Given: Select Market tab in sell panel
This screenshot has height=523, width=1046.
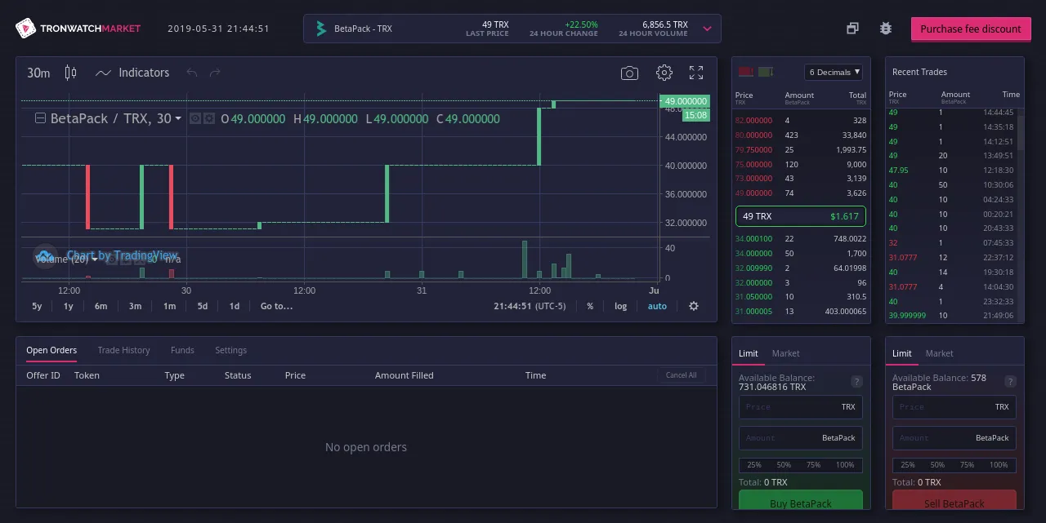Looking at the screenshot, I should (x=939, y=353).
